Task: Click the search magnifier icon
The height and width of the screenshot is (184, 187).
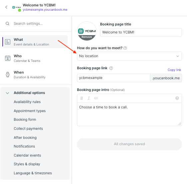Action: pyautogui.click(x=7, y=23)
